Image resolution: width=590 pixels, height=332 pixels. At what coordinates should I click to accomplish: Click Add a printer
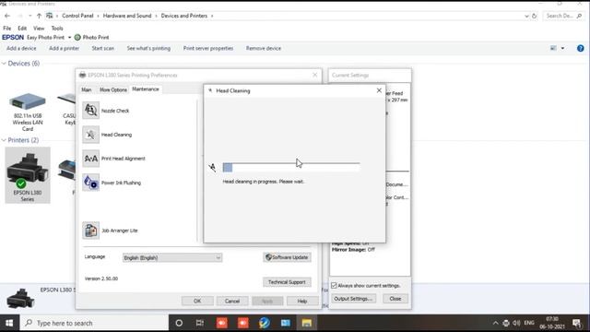pos(64,48)
